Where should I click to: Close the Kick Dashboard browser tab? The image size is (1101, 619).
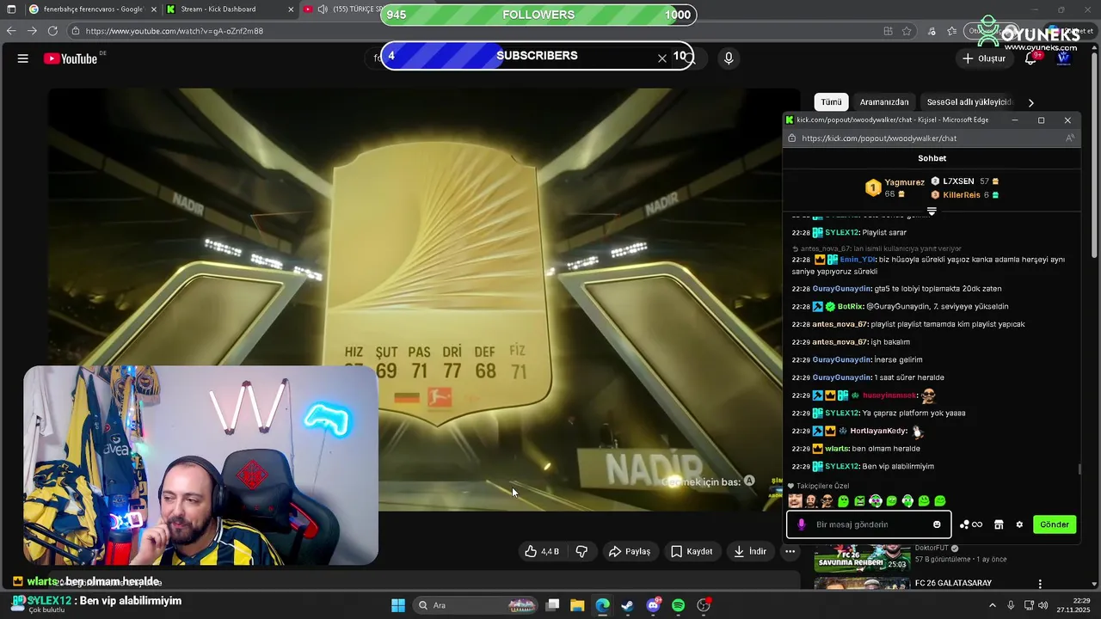tap(291, 9)
